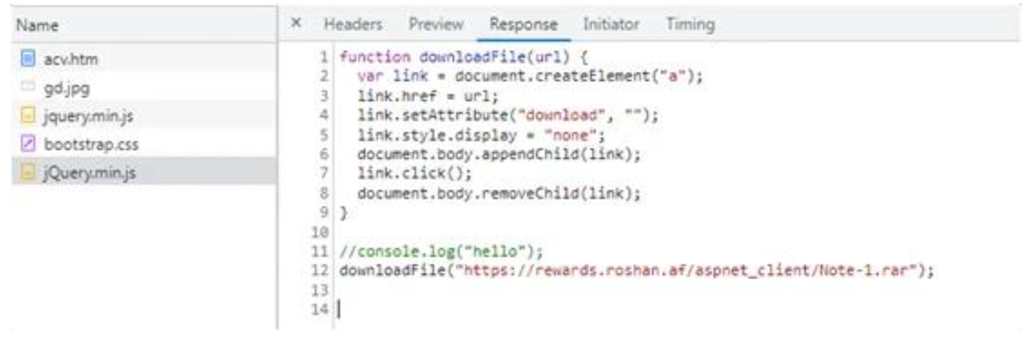Select the acv.htm request row
The height and width of the screenshot is (340, 1030).
(x=144, y=60)
